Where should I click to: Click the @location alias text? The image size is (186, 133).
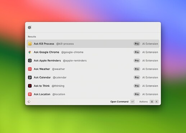[x=59, y=94]
